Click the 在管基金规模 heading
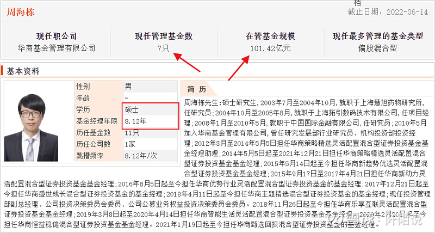The height and width of the screenshot is (233, 435). [270, 36]
